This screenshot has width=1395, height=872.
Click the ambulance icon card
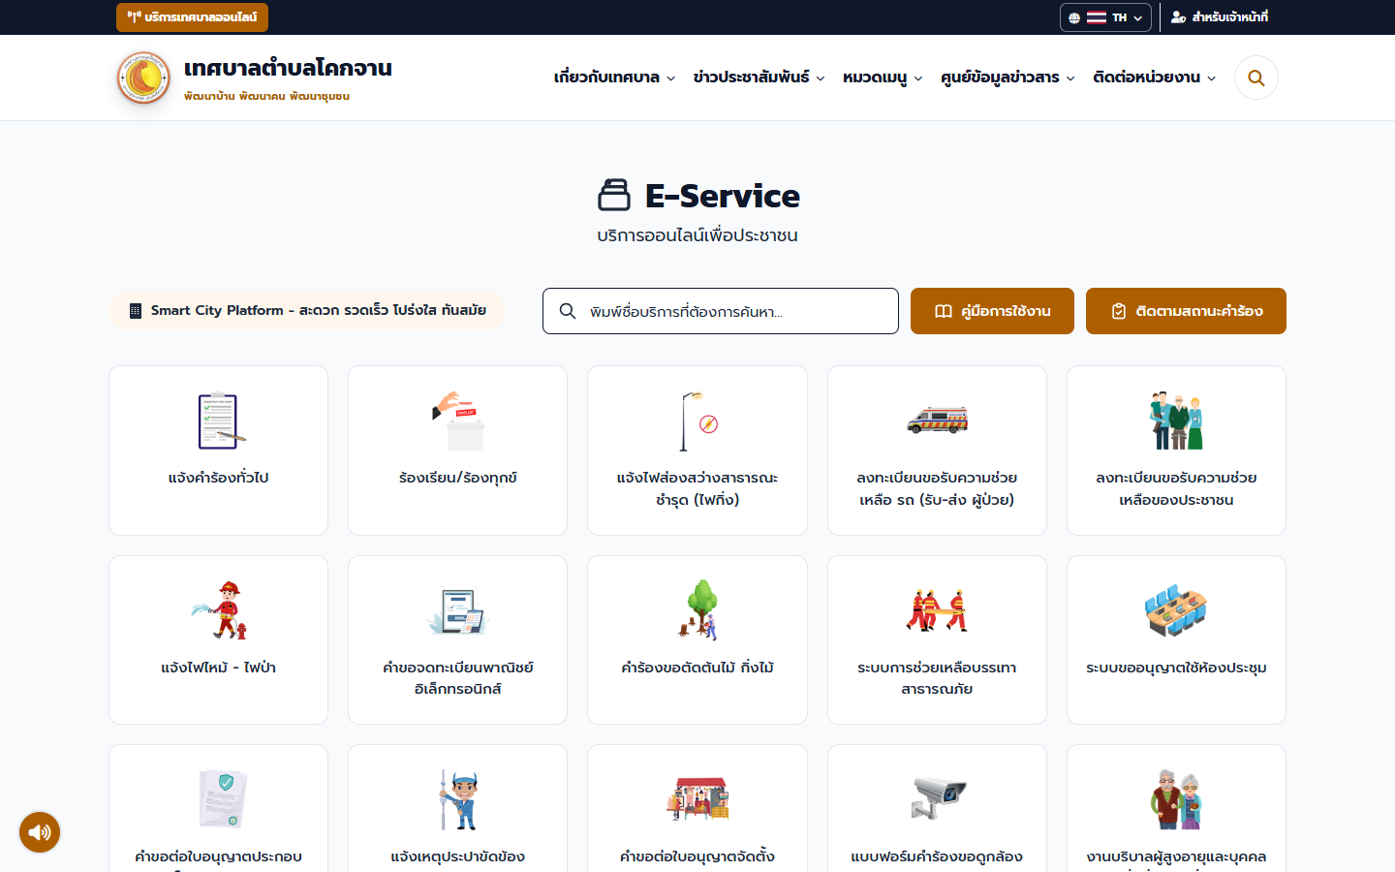coord(937,420)
